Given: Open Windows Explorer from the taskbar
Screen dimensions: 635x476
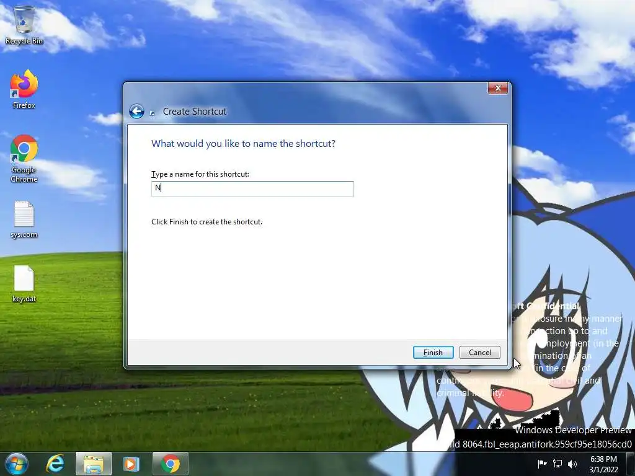Looking at the screenshot, I should pyautogui.click(x=93, y=464).
